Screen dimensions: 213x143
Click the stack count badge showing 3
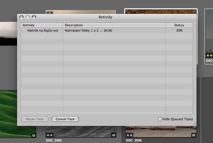(50, 12)
